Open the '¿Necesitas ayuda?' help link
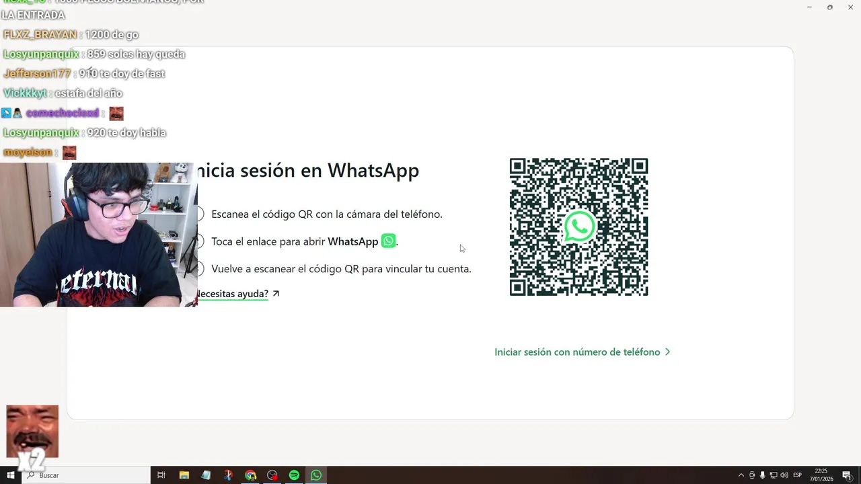 point(232,294)
